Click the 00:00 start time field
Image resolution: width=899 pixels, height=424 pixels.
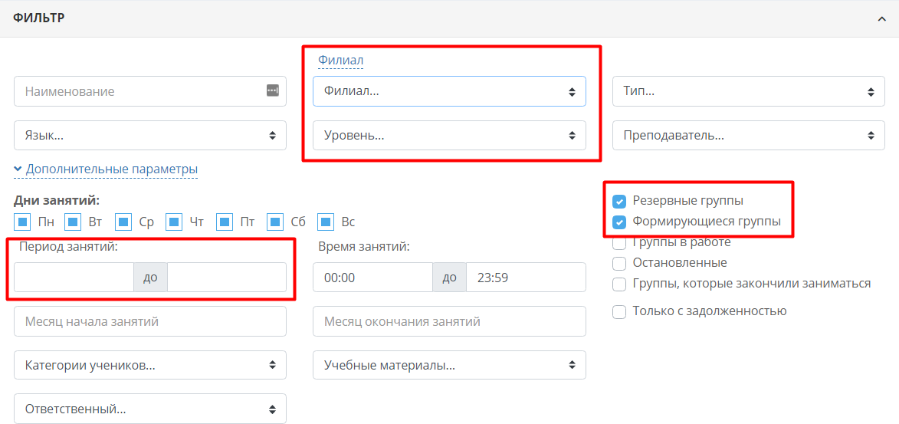click(372, 278)
